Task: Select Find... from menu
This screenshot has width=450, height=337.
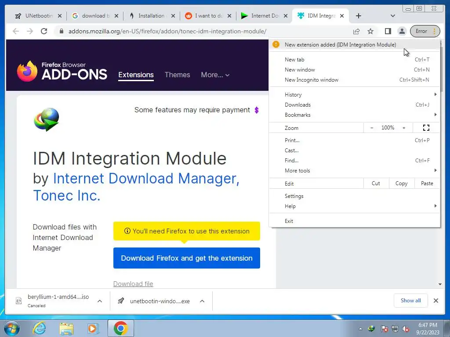Action: (x=355, y=160)
